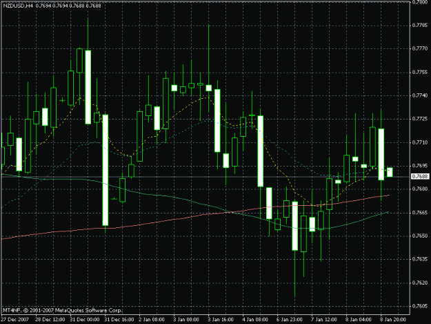This screenshot has height=324, width=431.
Task: Click the NZDUSD,H4 chart title text
Action: [x=18, y=6]
